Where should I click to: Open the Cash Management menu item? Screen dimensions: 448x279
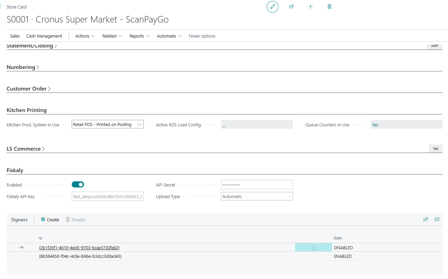(x=44, y=36)
